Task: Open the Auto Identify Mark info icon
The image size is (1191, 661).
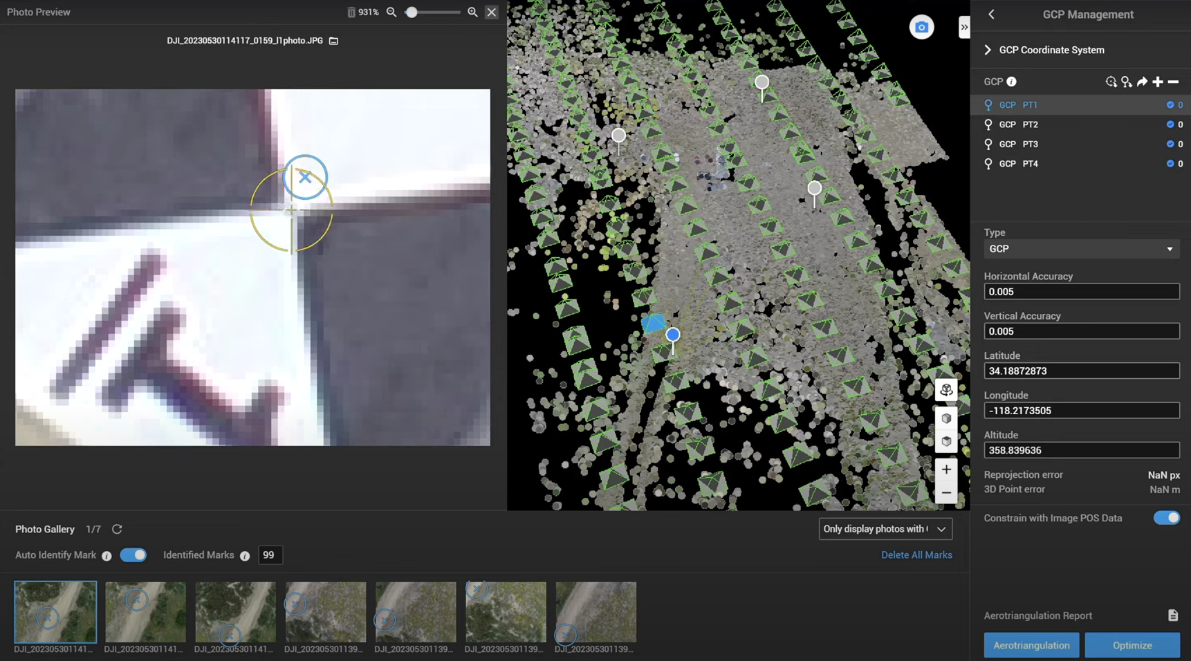Action: [107, 556]
